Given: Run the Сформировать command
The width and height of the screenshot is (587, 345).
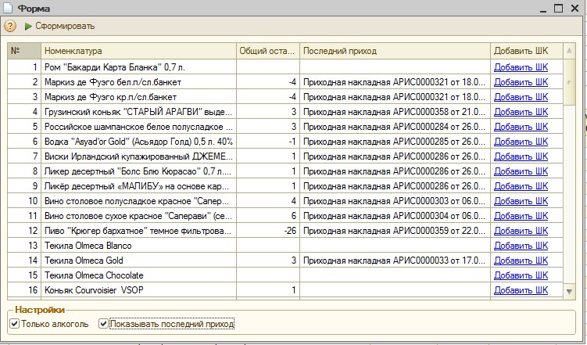Looking at the screenshot, I should (59, 27).
